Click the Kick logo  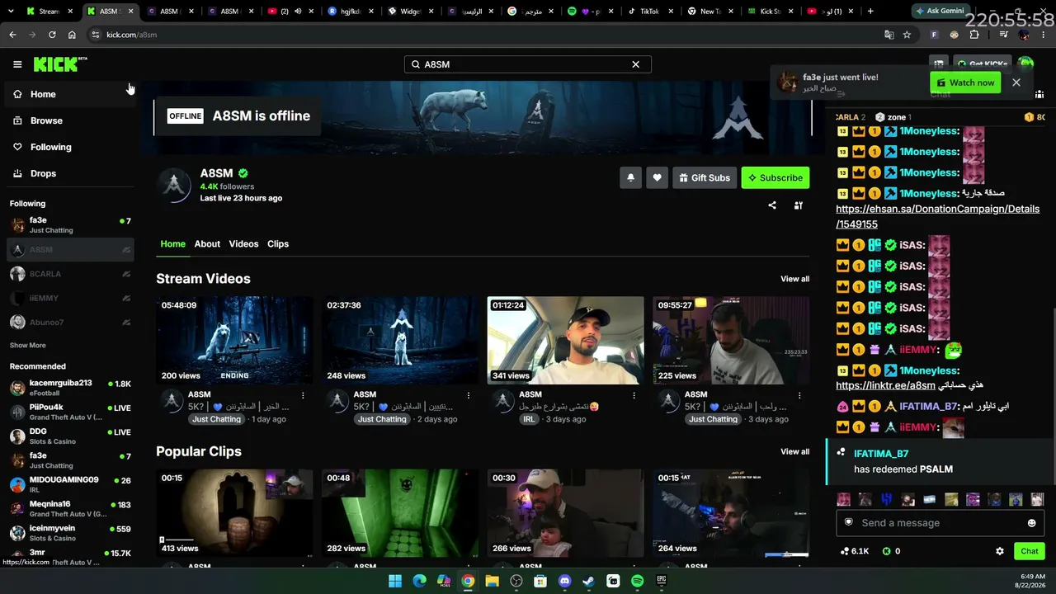pos(59,64)
